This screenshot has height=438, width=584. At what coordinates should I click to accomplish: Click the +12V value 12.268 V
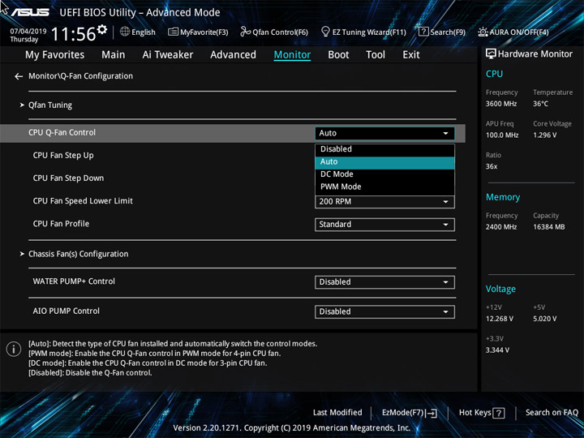(500, 319)
